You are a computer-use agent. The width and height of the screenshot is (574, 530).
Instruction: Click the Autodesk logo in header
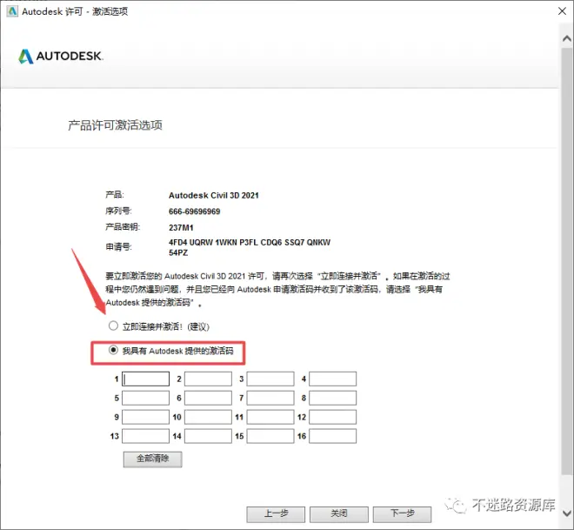tap(61, 56)
